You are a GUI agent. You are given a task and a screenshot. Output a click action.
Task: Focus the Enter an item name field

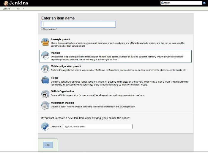[x=78, y=24]
